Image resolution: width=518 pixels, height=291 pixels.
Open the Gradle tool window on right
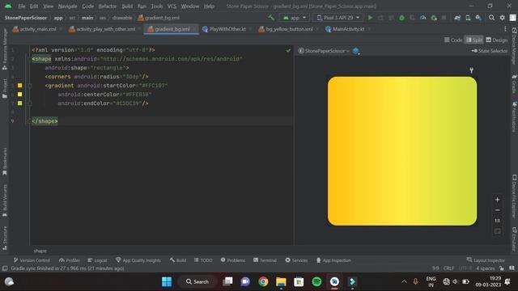point(514,84)
